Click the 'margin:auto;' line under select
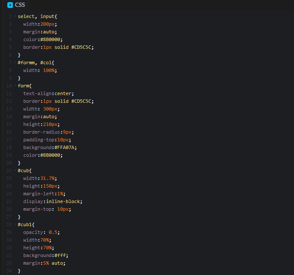The image size is (294, 275). tap(40, 32)
